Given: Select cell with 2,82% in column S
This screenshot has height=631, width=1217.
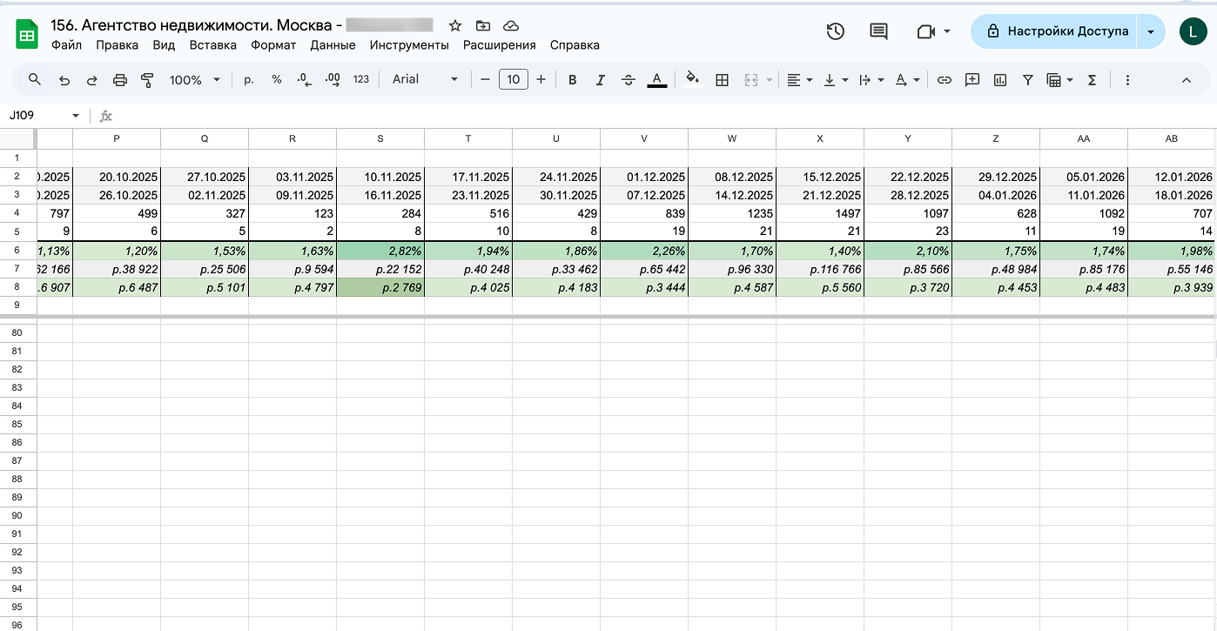Looking at the screenshot, I should [x=380, y=251].
